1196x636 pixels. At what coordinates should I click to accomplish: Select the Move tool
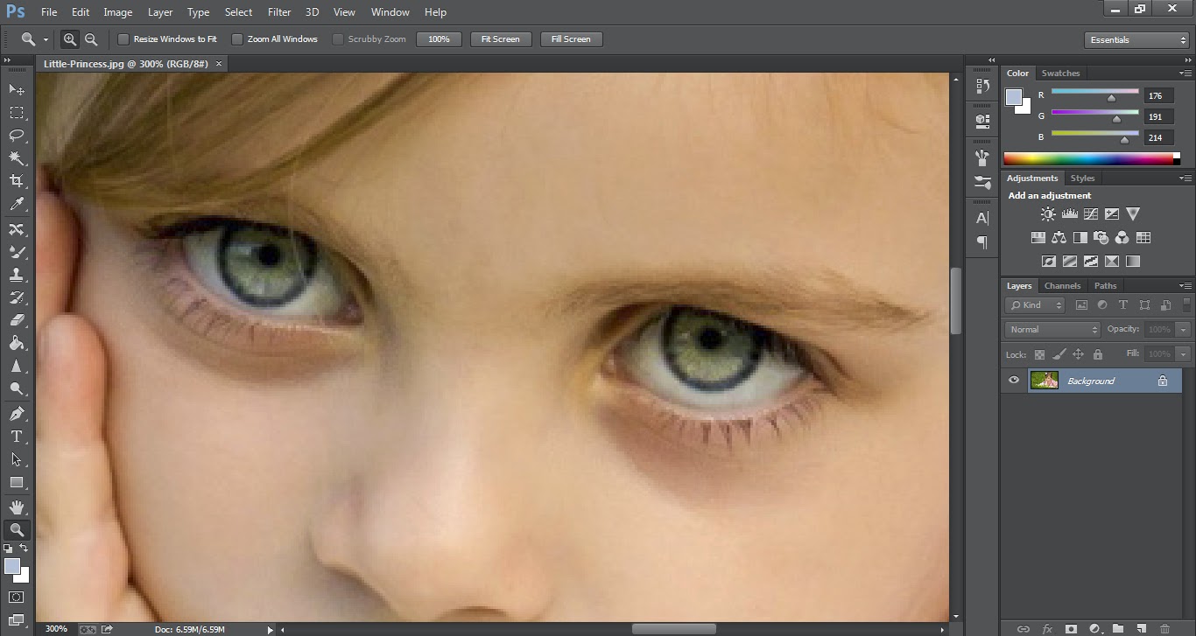click(x=17, y=89)
